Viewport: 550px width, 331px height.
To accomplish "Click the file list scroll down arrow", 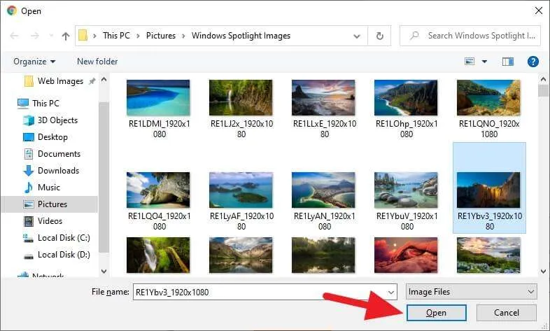I will click(543, 271).
